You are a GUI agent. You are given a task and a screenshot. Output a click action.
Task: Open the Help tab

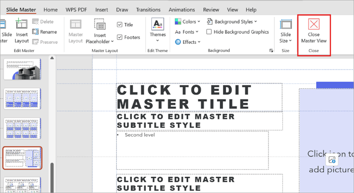(x=251, y=10)
